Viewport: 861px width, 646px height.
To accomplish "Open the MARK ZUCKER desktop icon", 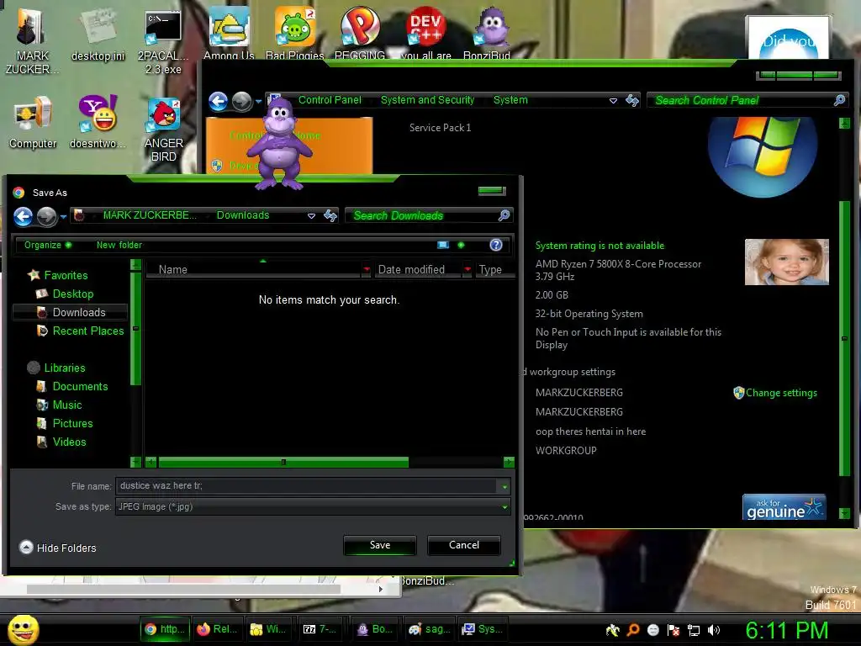I will tap(31, 41).
